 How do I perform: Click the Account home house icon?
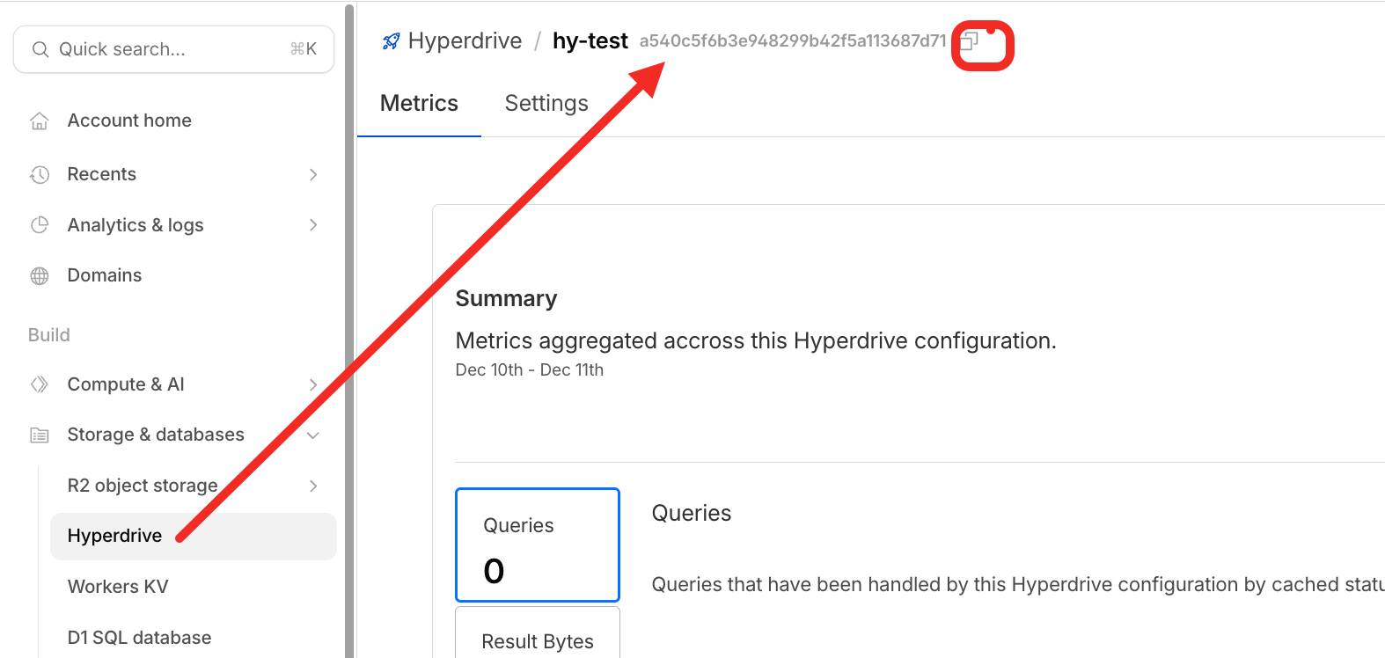(x=40, y=121)
